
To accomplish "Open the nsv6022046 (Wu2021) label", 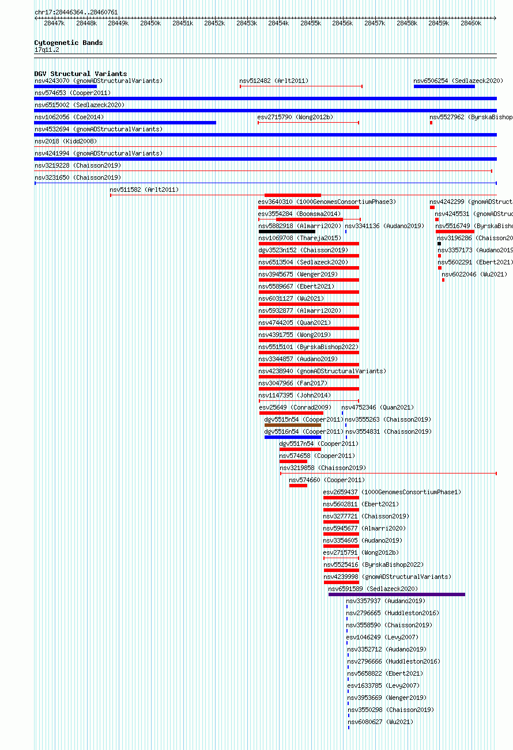I will tap(475, 274).
